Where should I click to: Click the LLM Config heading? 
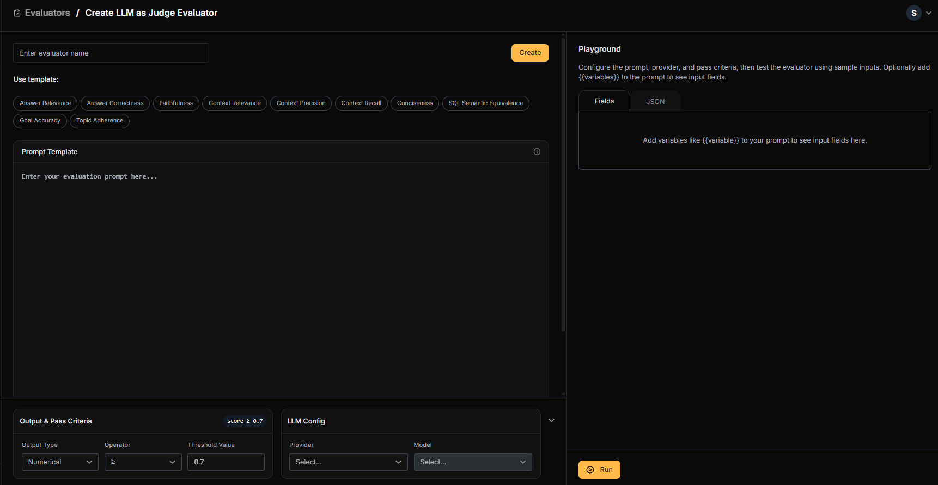tap(306, 421)
